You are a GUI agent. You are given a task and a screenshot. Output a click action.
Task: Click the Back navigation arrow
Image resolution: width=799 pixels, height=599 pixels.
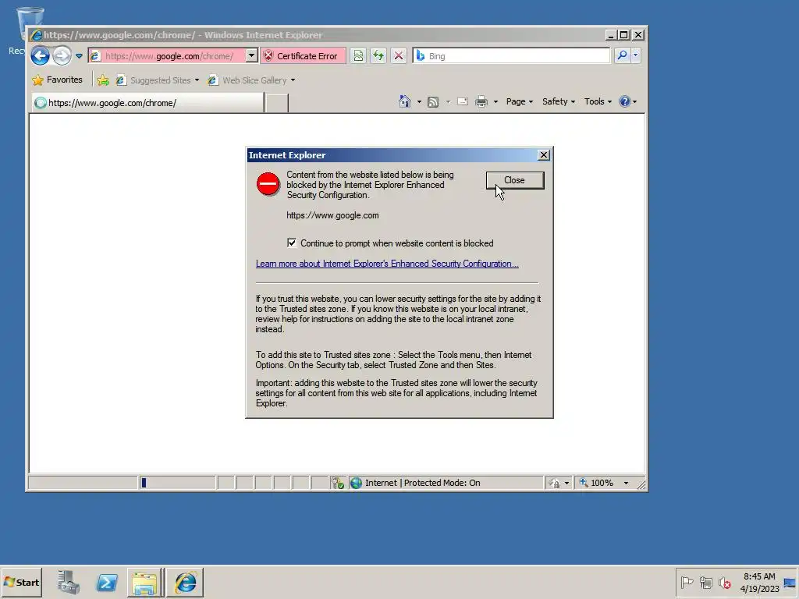click(x=40, y=55)
